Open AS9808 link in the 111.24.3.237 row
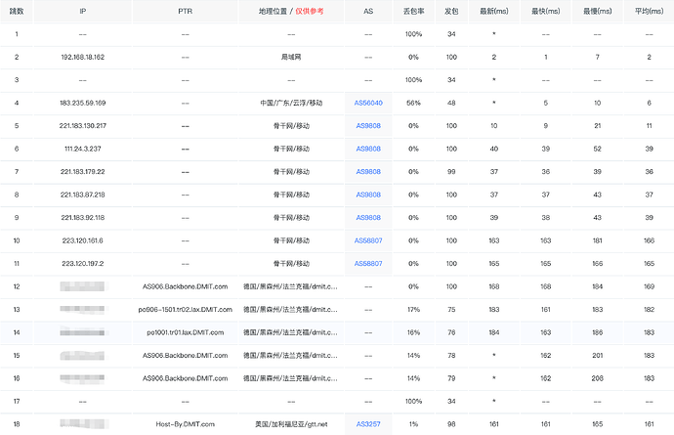Screen dimensions: 674x435 368,149
